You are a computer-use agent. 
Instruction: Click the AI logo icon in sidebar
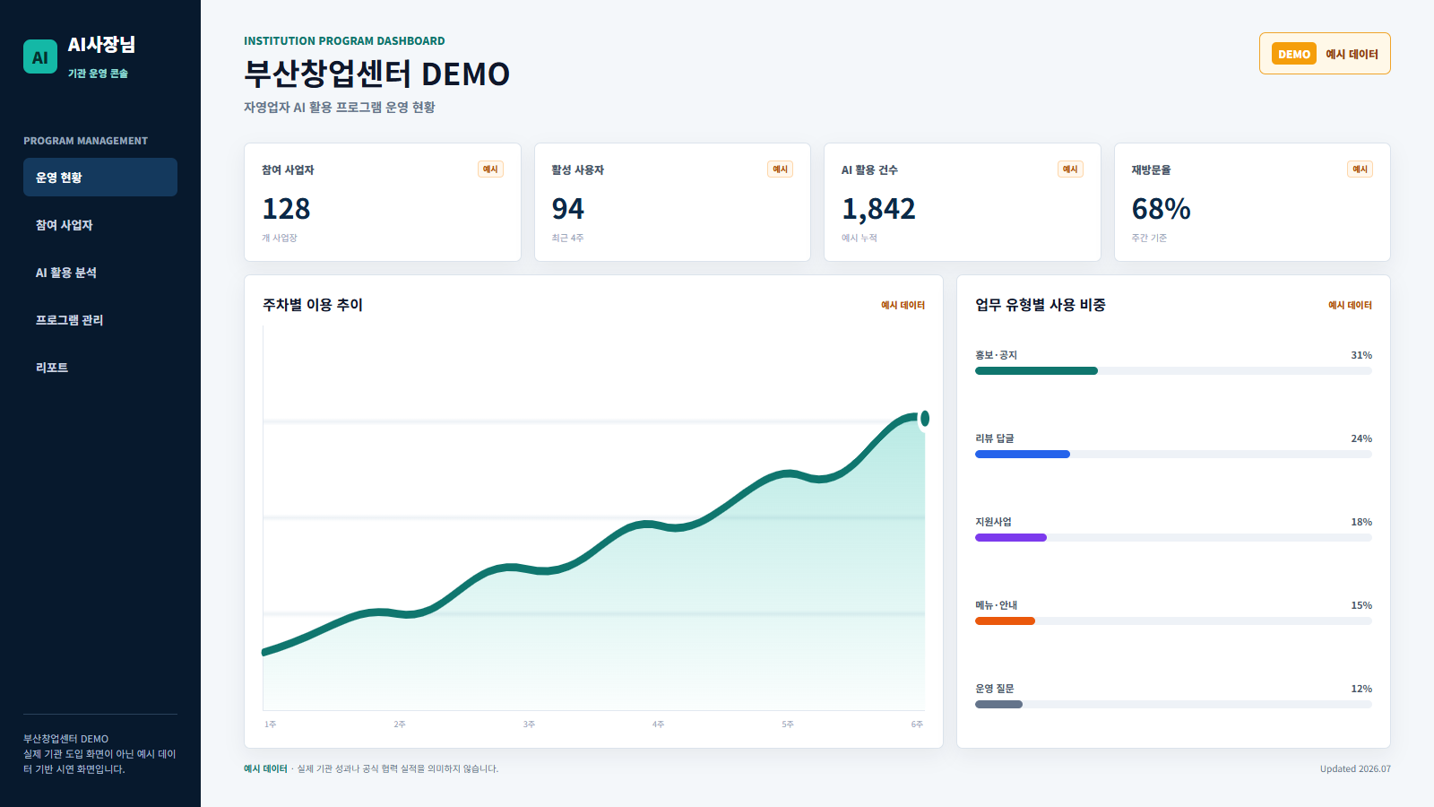pos(40,56)
